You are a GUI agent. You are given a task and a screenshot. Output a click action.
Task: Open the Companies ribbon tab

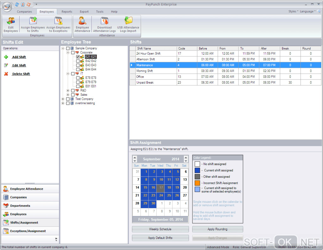point(24,12)
